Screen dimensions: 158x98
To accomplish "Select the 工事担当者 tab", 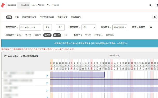I will point(62,17).
